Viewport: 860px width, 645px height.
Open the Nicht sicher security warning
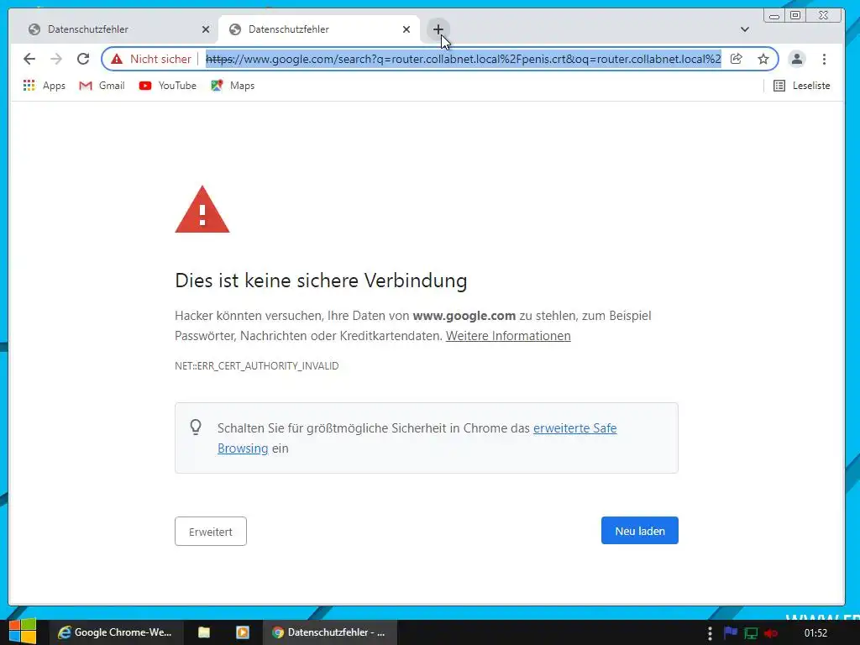[151, 59]
